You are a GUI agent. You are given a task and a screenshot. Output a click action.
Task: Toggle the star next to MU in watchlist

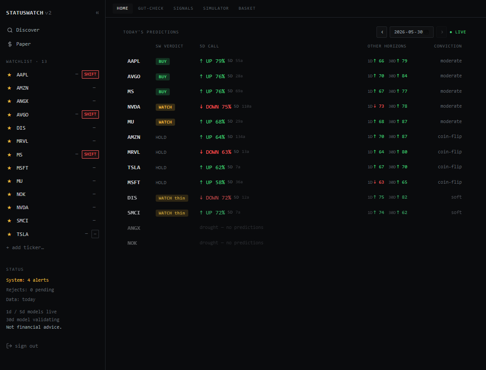[x=9, y=181]
